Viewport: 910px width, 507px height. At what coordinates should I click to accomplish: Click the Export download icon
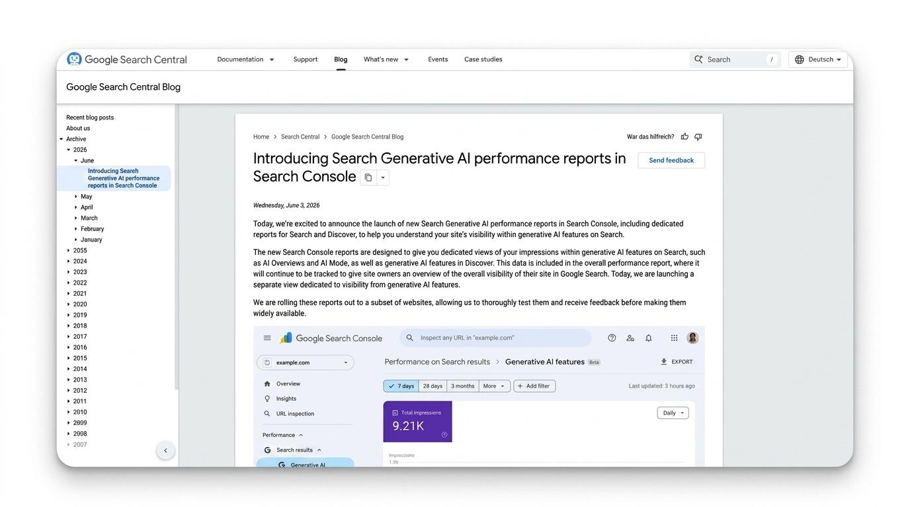[x=664, y=362]
